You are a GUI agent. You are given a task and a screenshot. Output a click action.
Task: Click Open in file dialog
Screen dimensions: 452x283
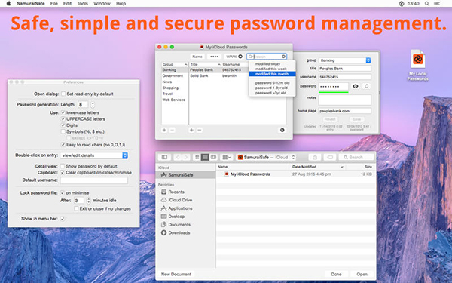(362, 274)
